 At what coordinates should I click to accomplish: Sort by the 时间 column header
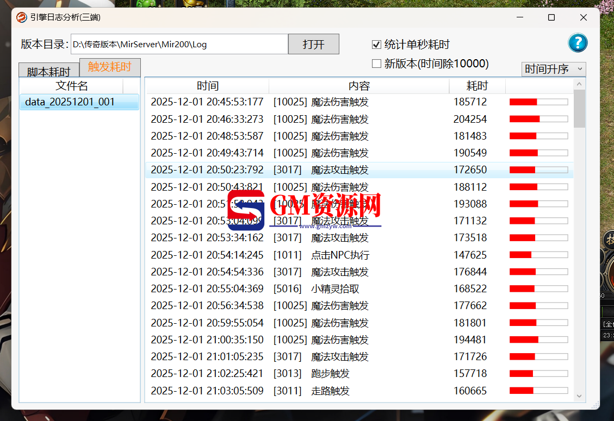click(x=207, y=86)
